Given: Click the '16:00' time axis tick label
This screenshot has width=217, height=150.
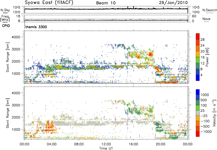Looking at the screenshot, I should (x=133, y=144).
